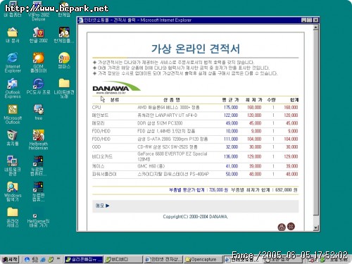Click the FDD 삼성 1.44MB product name
352x264 pixels.
point(166,131)
